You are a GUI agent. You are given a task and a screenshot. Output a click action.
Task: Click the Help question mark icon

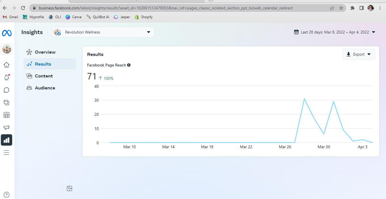pyautogui.click(x=7, y=195)
